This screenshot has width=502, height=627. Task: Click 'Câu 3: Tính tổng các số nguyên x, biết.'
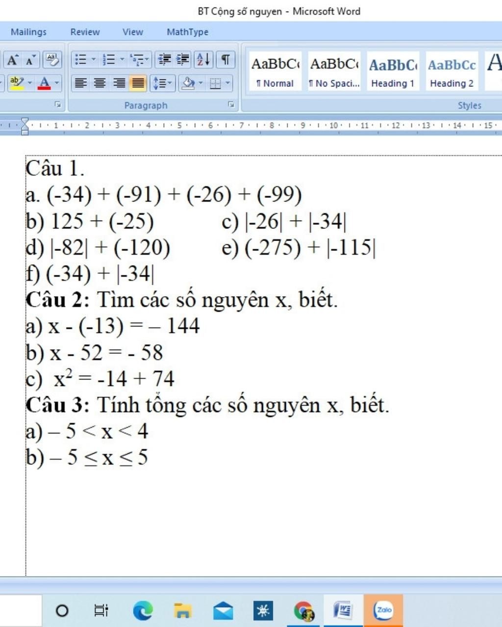coord(207,405)
